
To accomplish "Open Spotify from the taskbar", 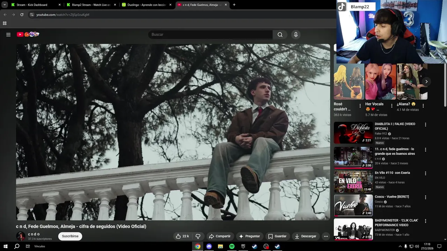I will coord(232,246).
